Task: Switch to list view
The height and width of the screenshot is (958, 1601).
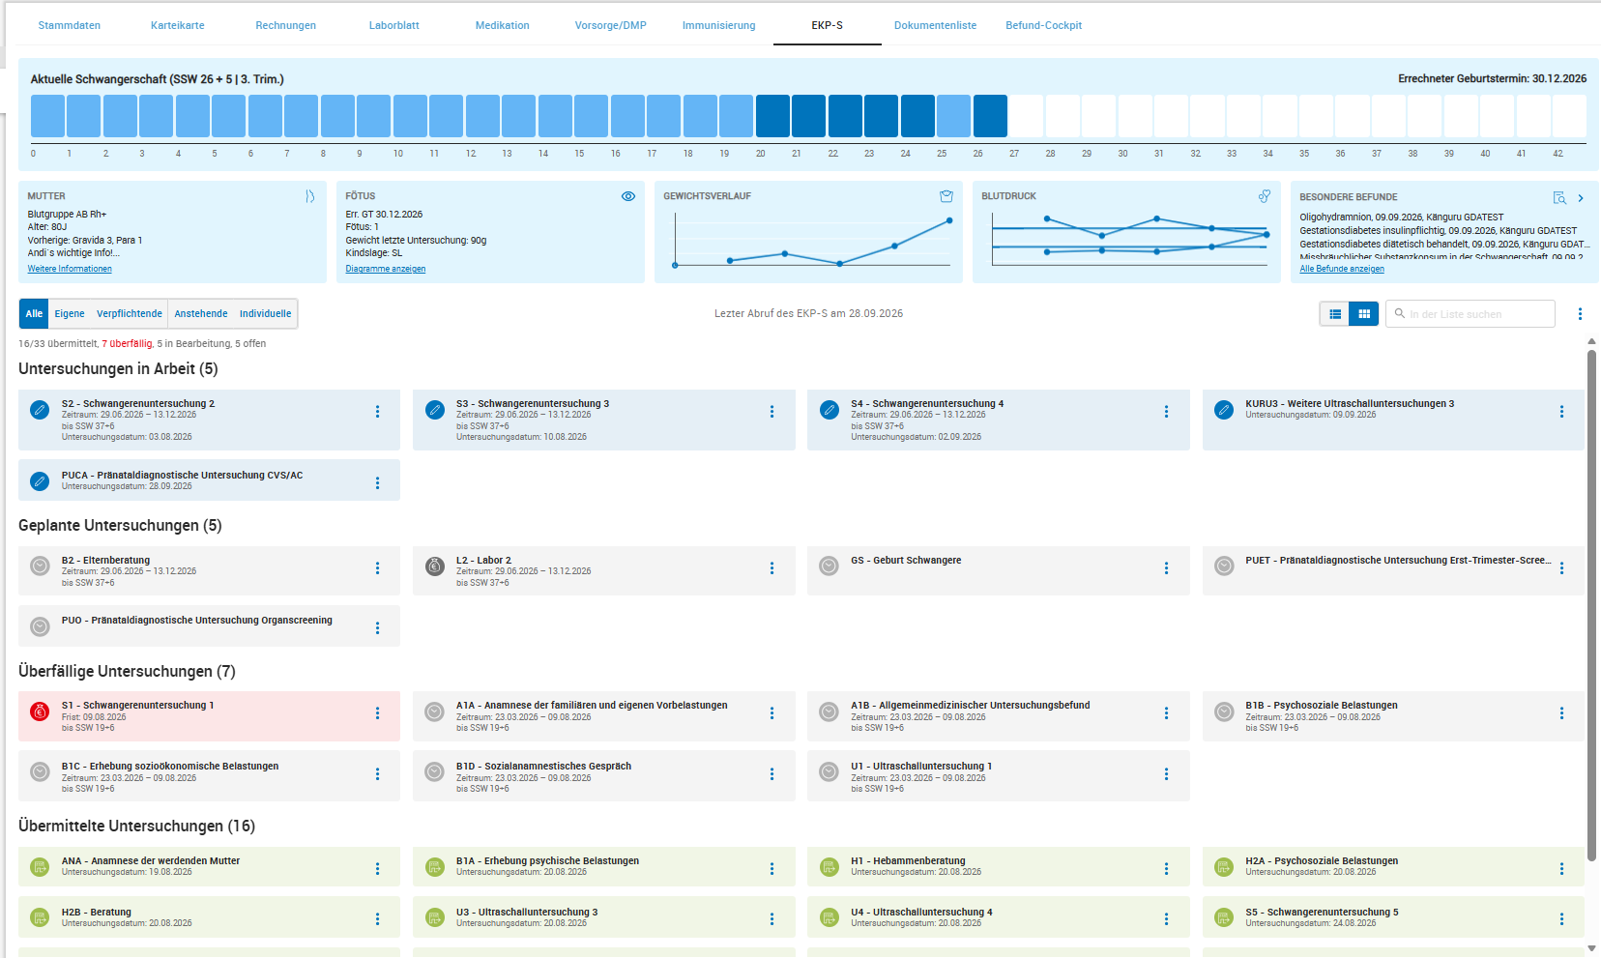Action: (1335, 314)
